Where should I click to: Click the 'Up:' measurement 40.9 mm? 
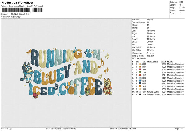click(151, 36)
